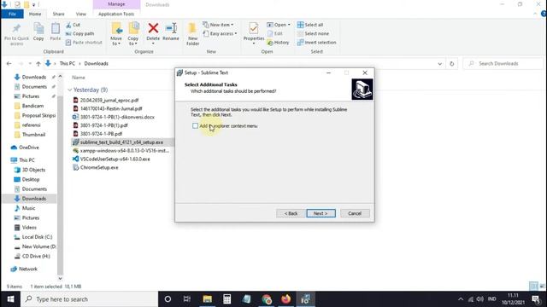Viewport: 547px width, 307px height.
Task: Click Edit in Open group
Action: coord(275,33)
